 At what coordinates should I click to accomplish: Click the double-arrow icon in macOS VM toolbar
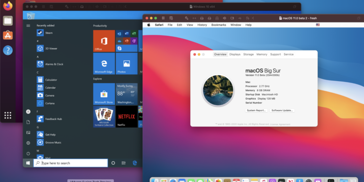pos(194,18)
